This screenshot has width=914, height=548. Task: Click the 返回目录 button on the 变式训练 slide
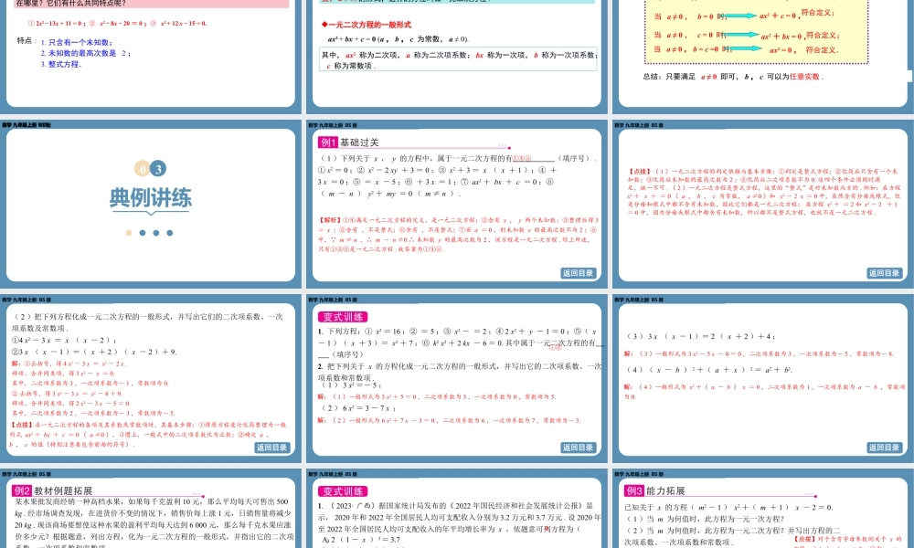pos(577,448)
